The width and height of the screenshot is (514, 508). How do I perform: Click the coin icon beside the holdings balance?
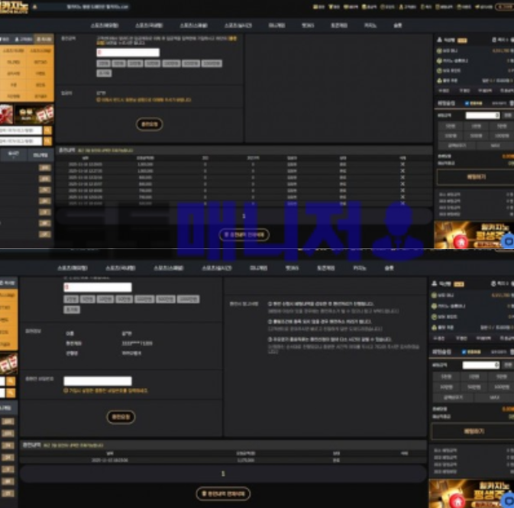click(x=441, y=50)
